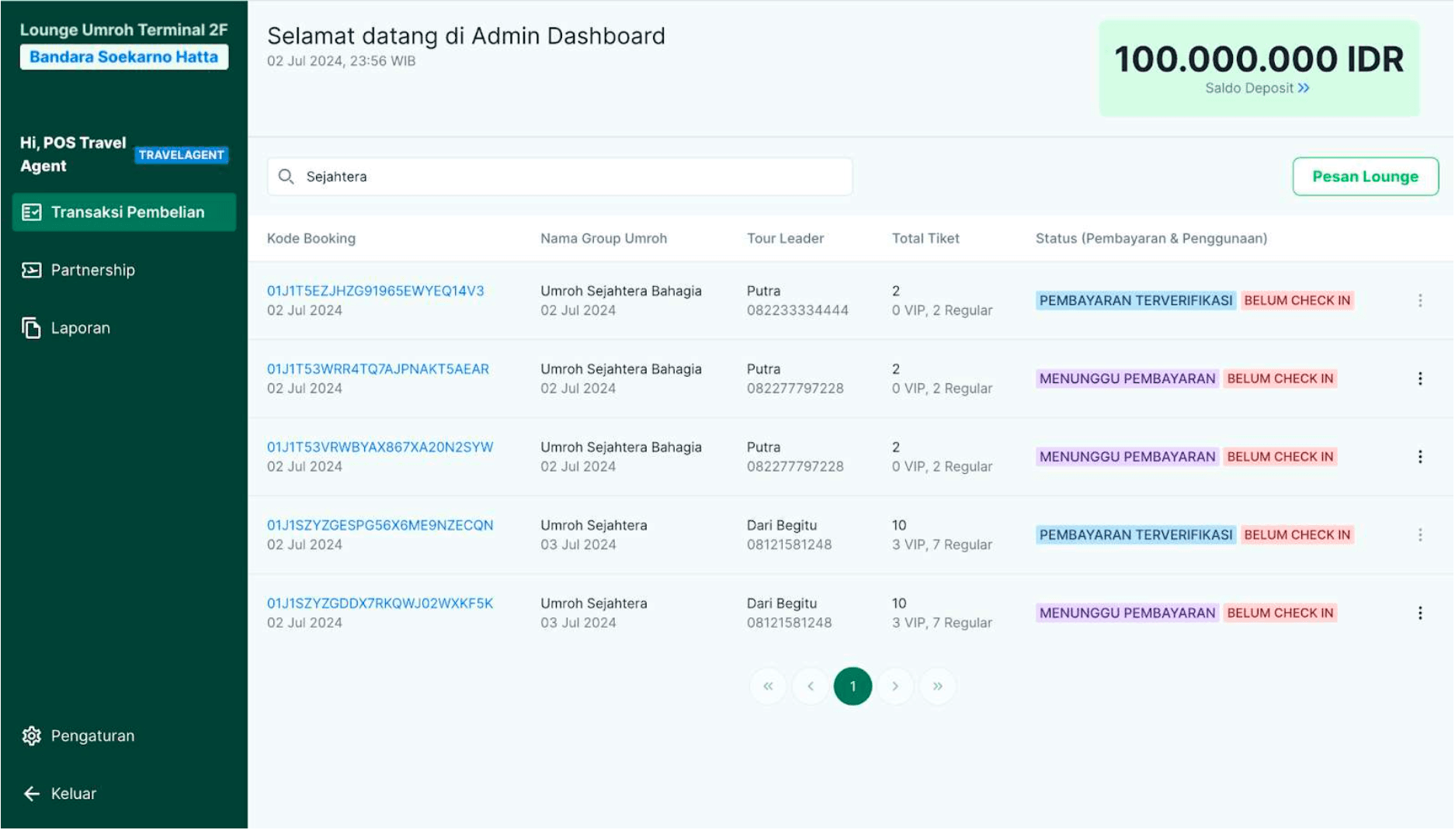Go to previous page with left chevron
Screen dimensions: 1455x830
(x=811, y=686)
